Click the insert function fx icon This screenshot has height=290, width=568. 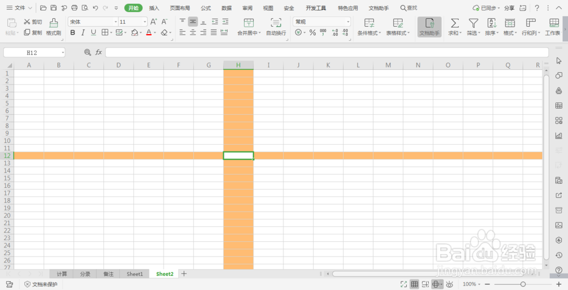coord(98,53)
